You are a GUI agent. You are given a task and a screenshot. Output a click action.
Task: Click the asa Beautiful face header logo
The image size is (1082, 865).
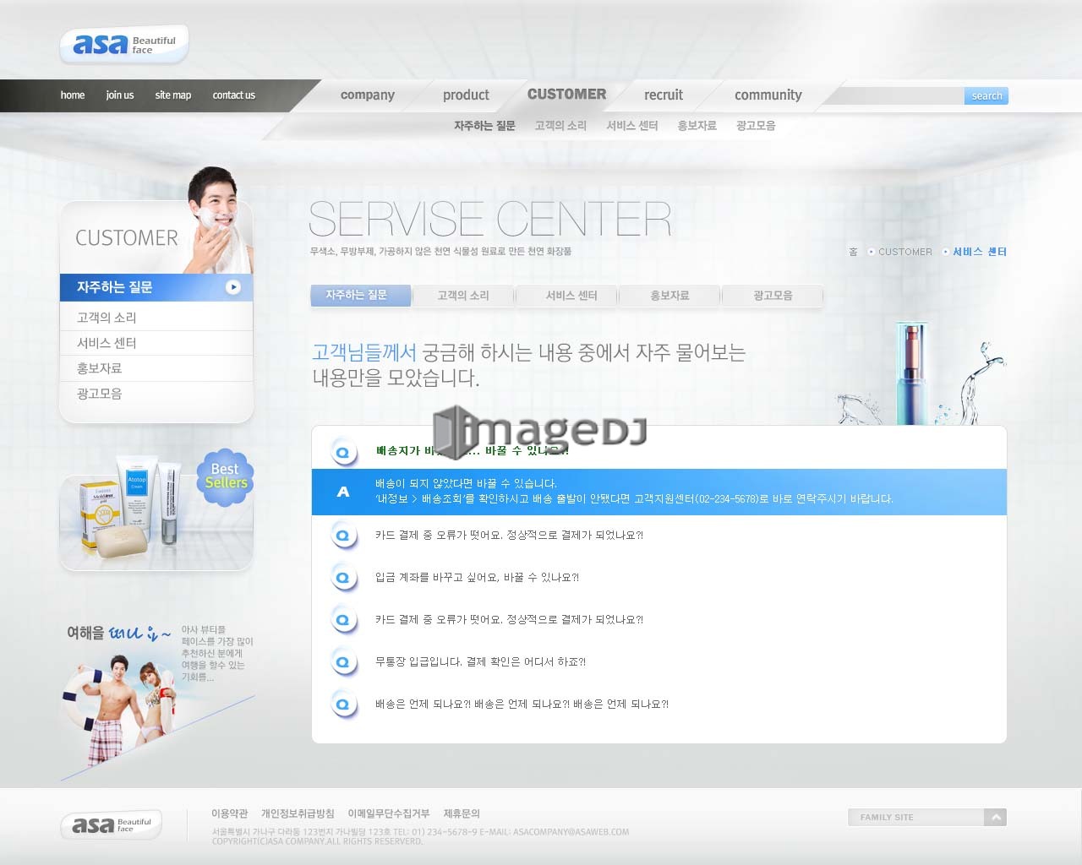pos(124,44)
